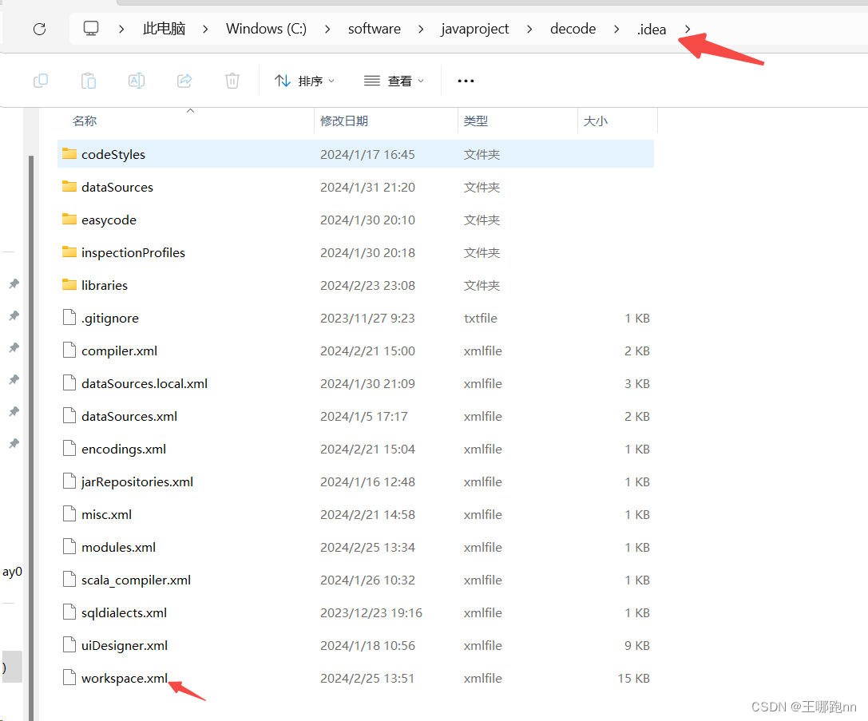Select misc.xml file
868x721 pixels.
355,514
